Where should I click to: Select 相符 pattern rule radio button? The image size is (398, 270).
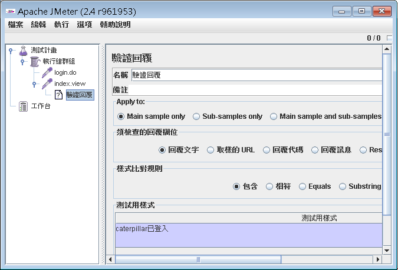(269, 186)
